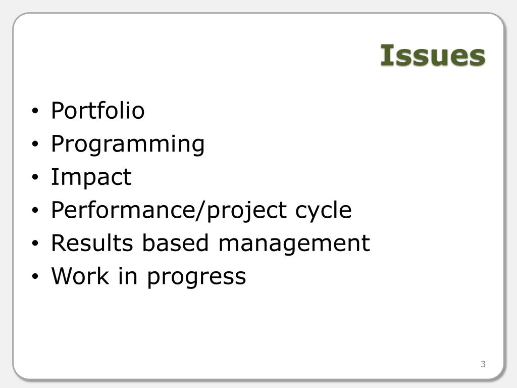Click the word cycle in fourth bullet
517x388 pixels.
pyautogui.click(x=323, y=211)
